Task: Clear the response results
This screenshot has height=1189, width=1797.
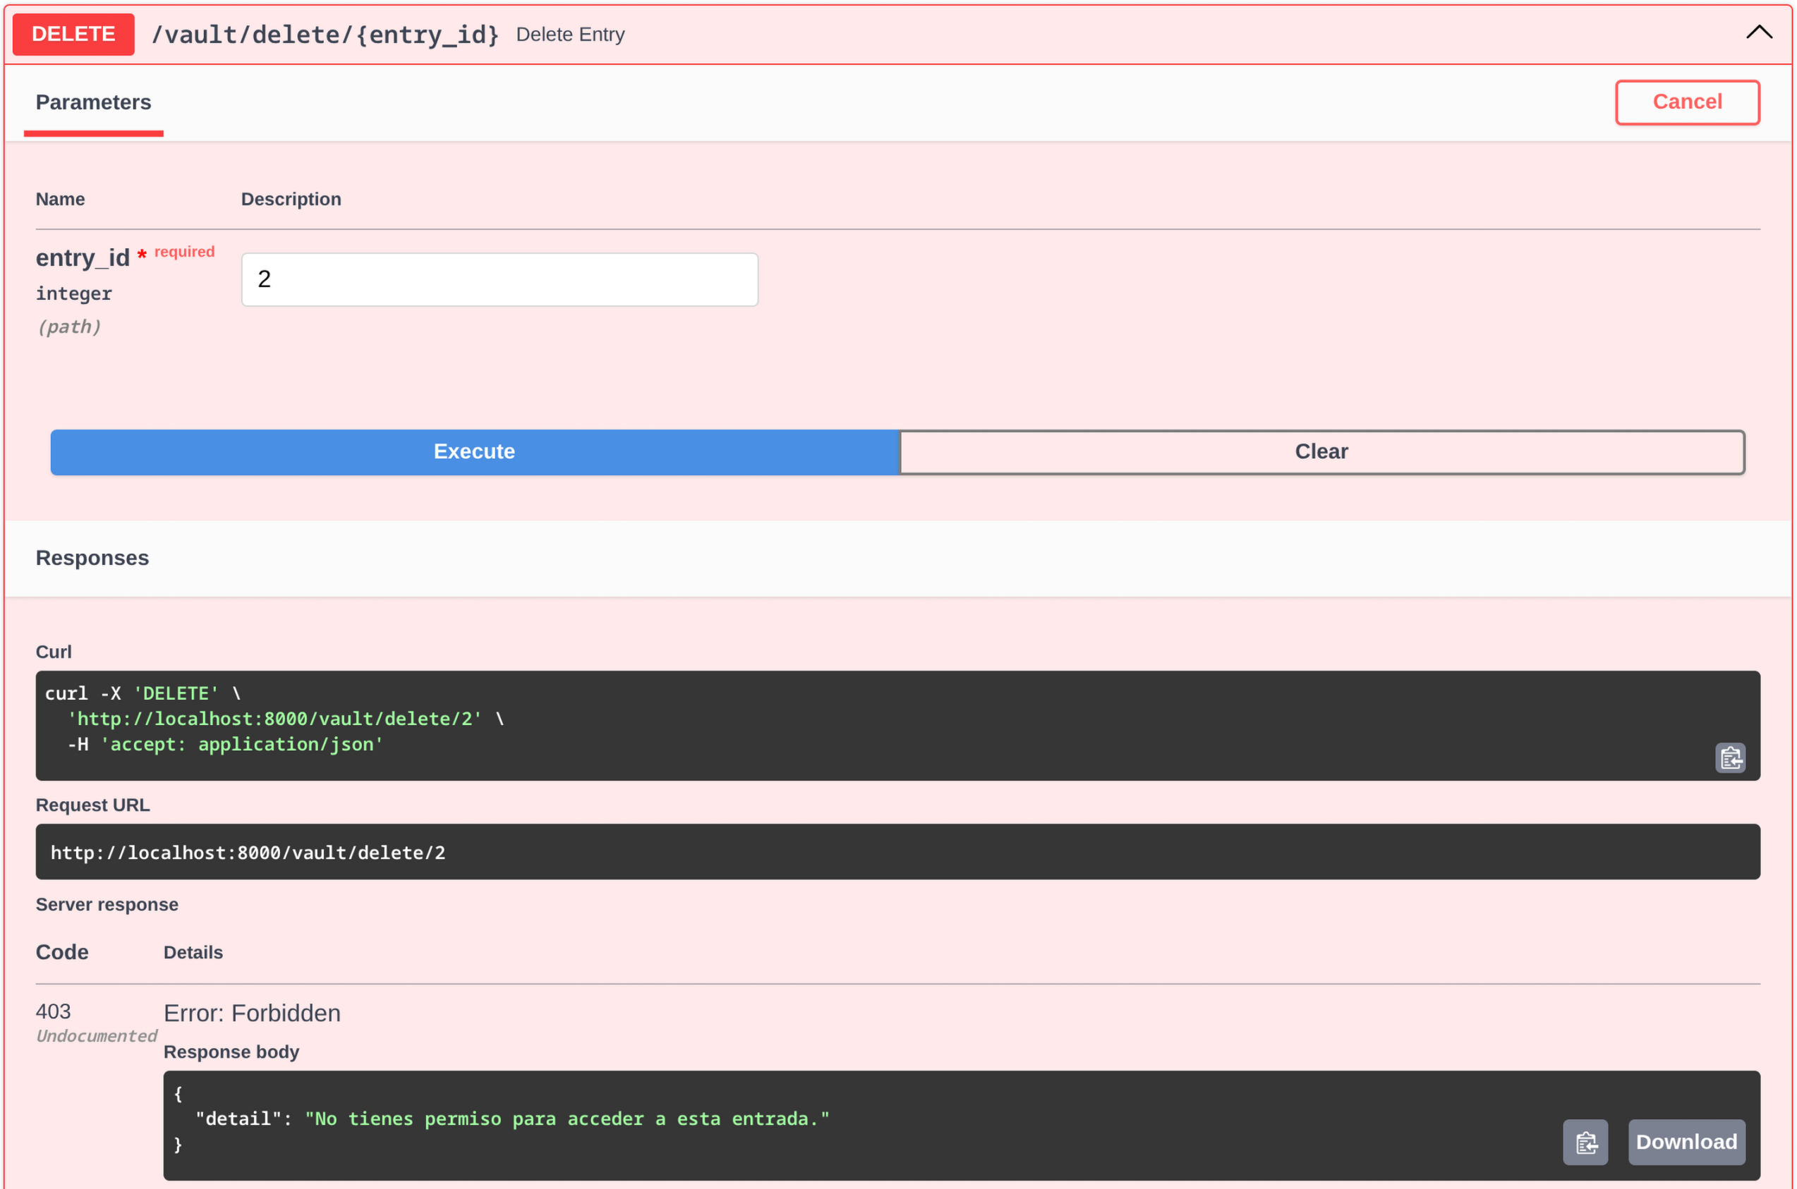Action: tap(1321, 452)
